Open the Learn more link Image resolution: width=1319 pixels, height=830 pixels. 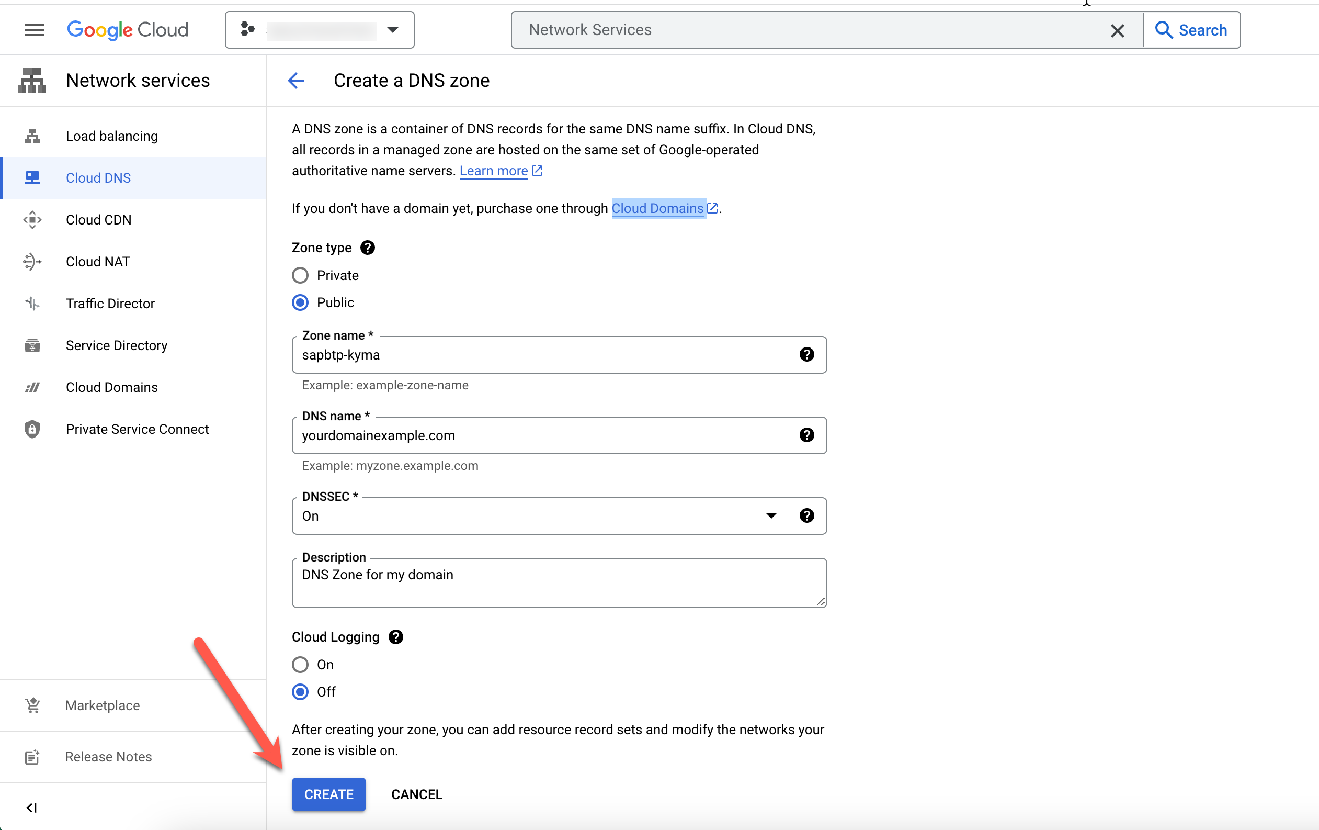click(494, 171)
